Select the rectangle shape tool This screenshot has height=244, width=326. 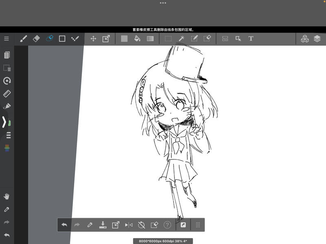[62, 39]
